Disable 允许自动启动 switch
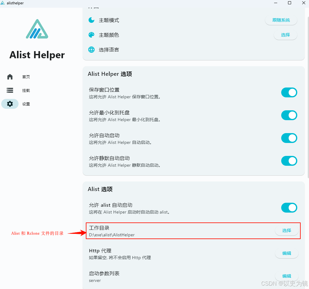The width and height of the screenshot is (309, 289). coord(289,138)
